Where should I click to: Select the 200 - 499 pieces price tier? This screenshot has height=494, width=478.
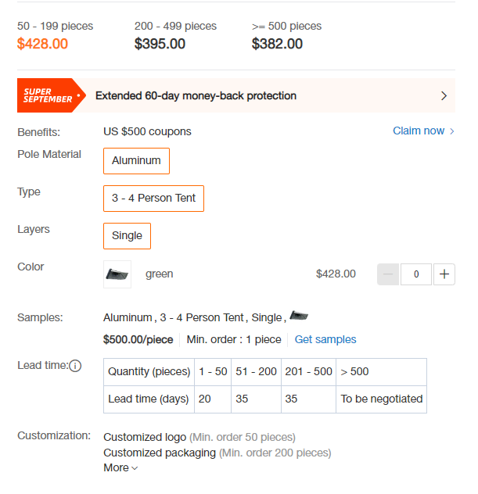coord(175,35)
